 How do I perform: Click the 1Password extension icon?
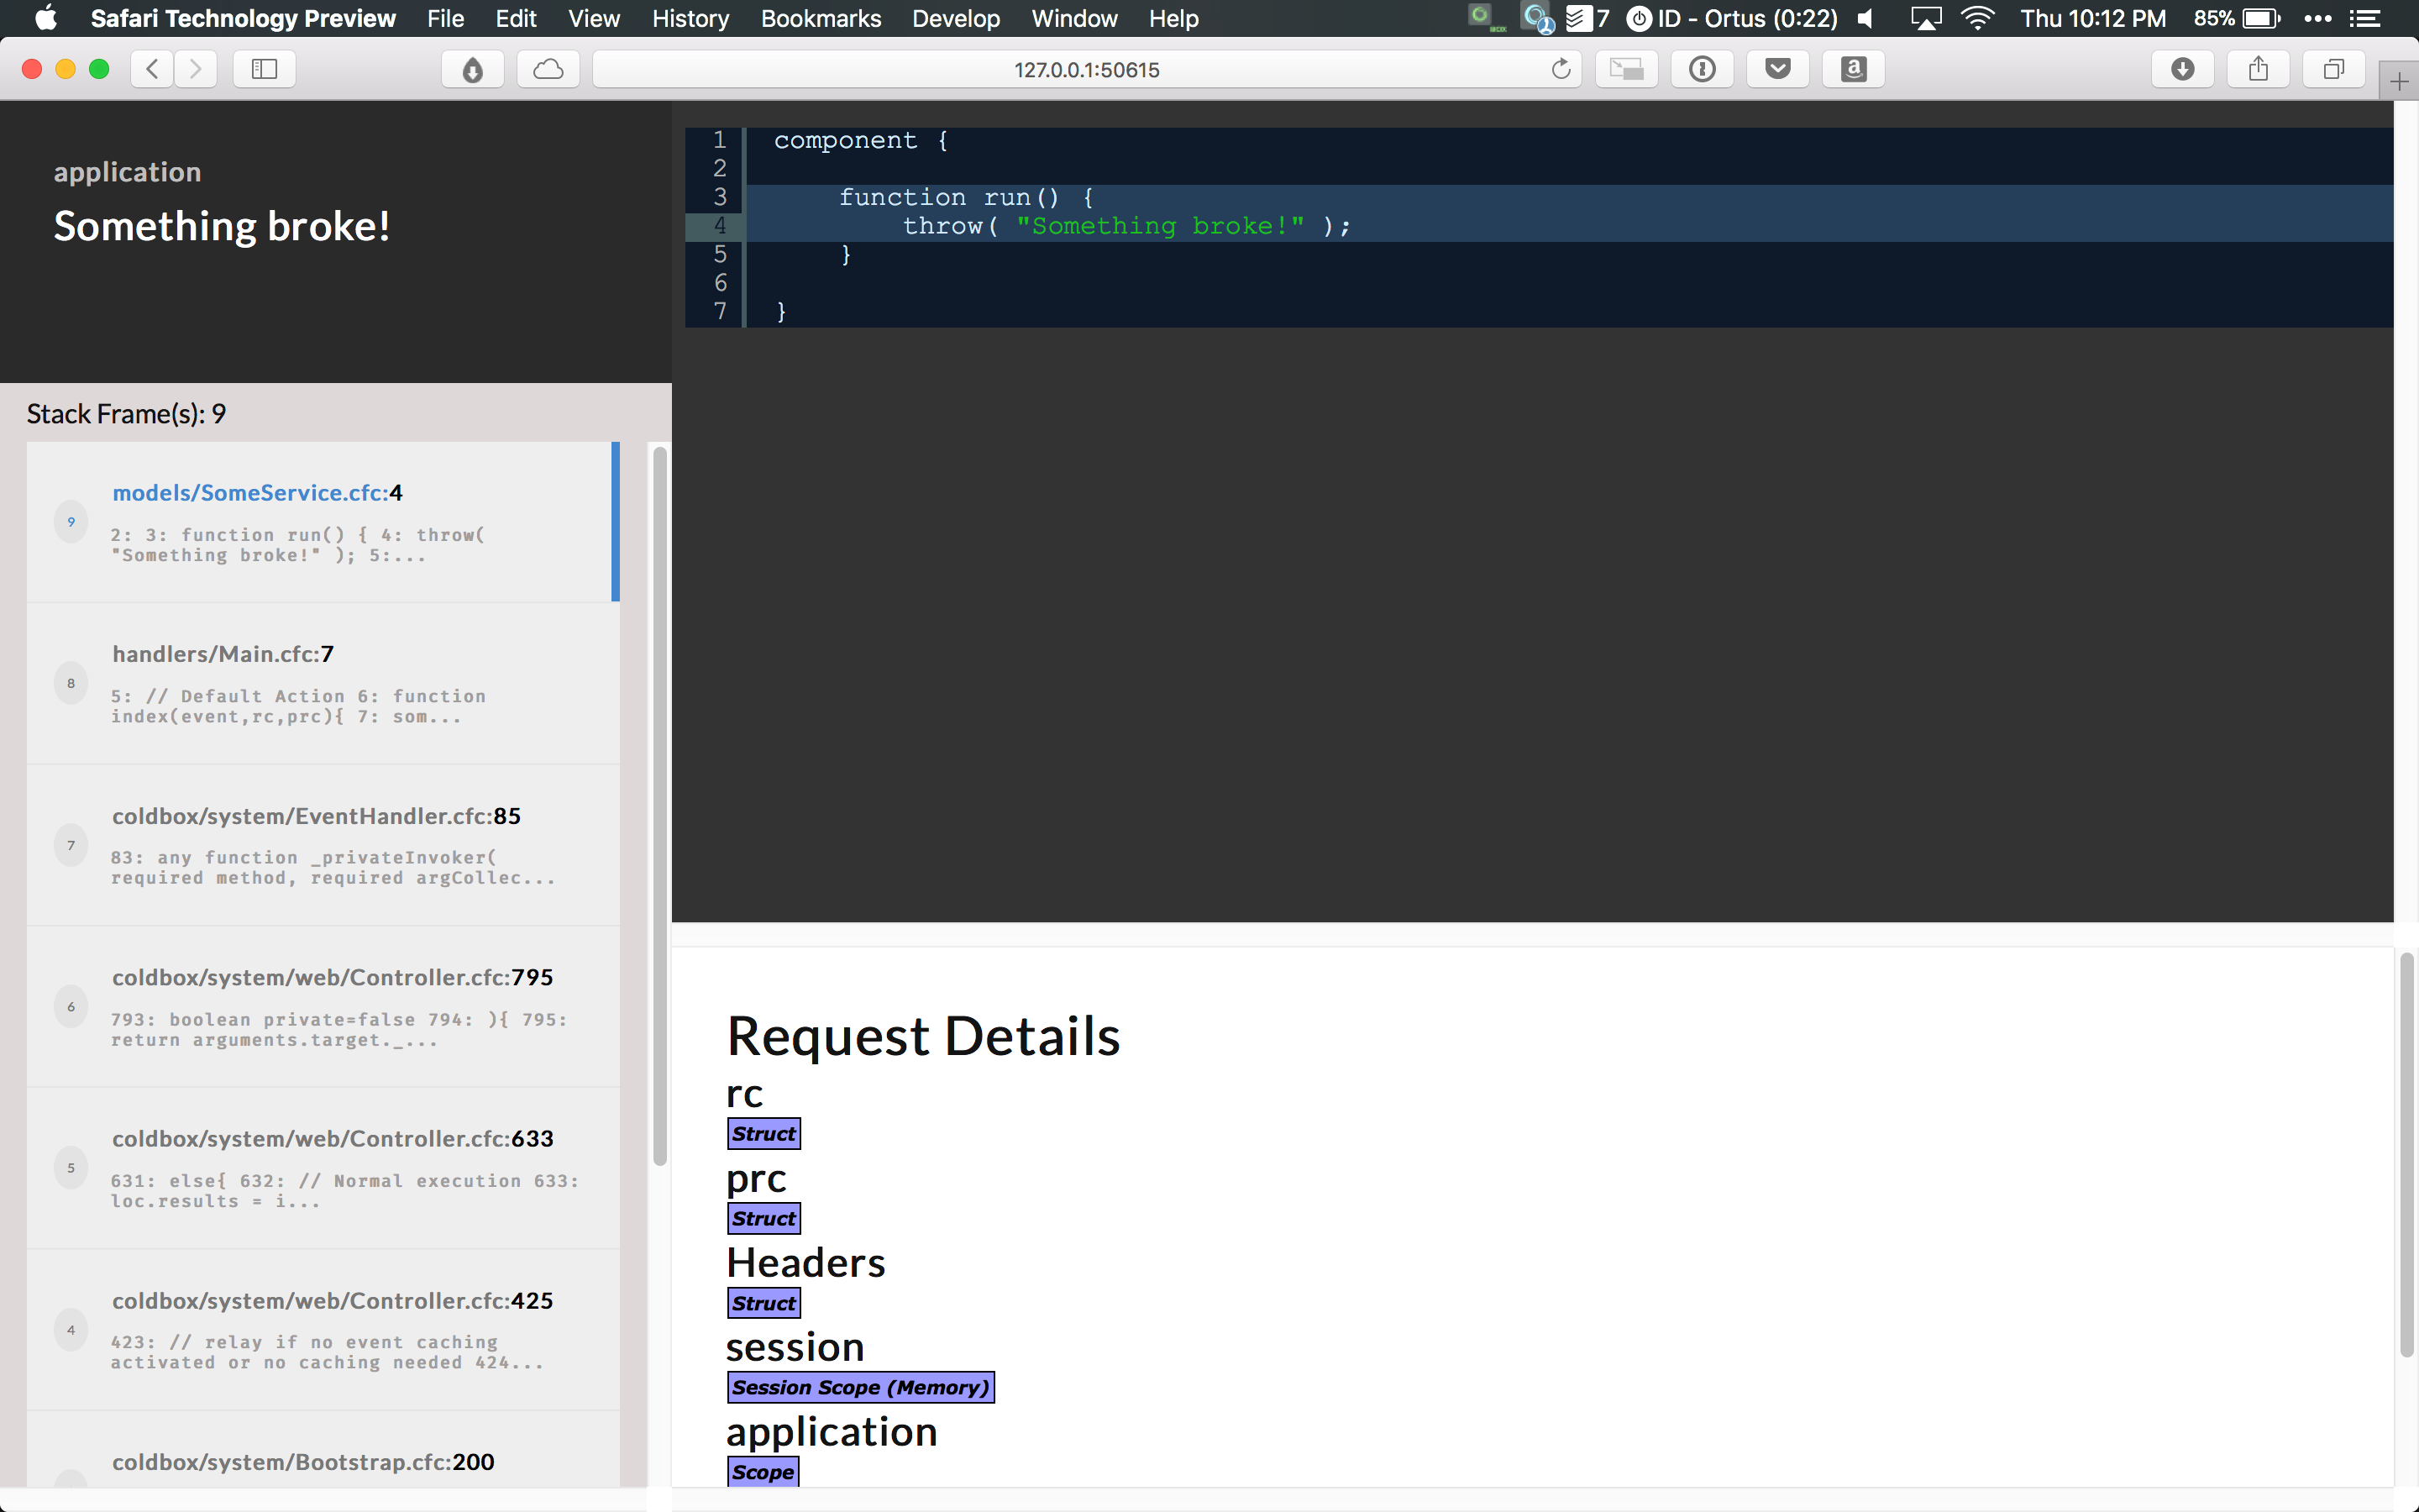pos(1703,69)
